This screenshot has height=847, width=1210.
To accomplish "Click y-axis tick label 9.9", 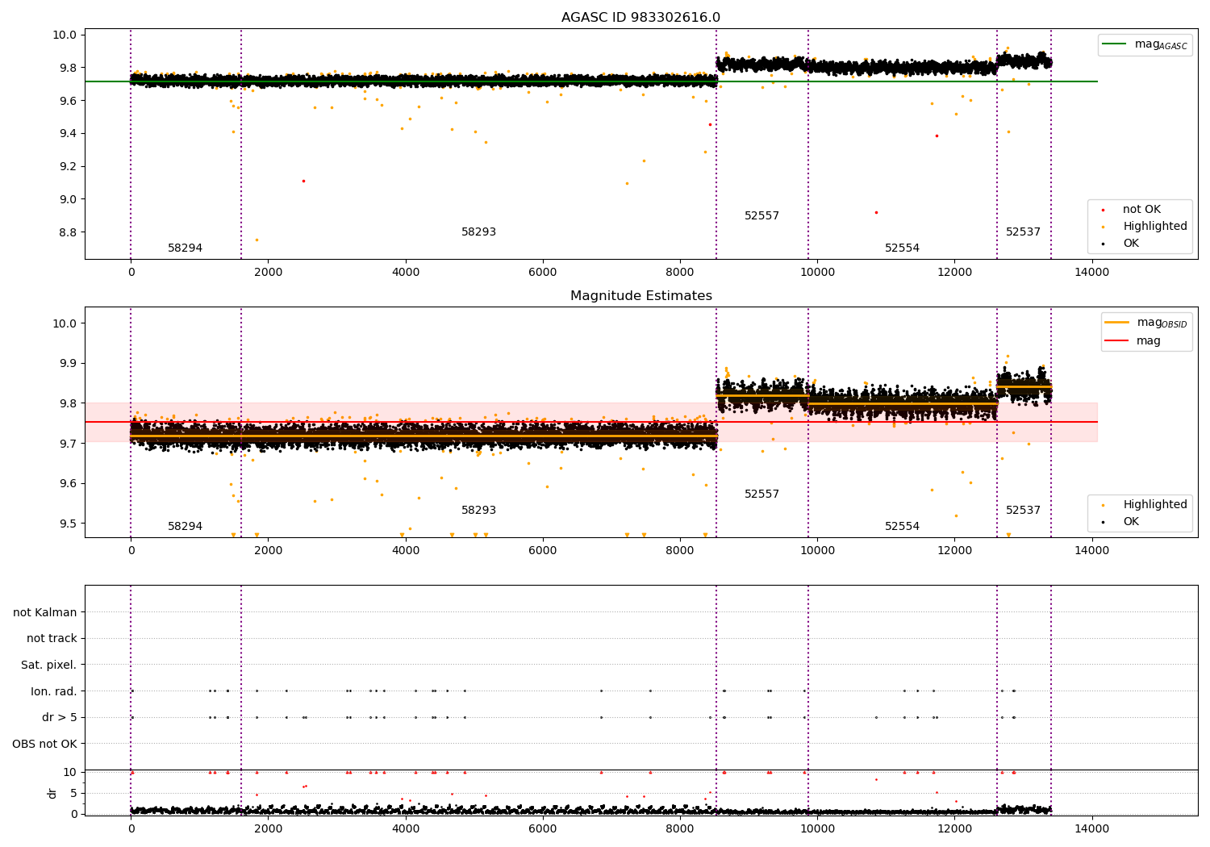I will point(67,363).
